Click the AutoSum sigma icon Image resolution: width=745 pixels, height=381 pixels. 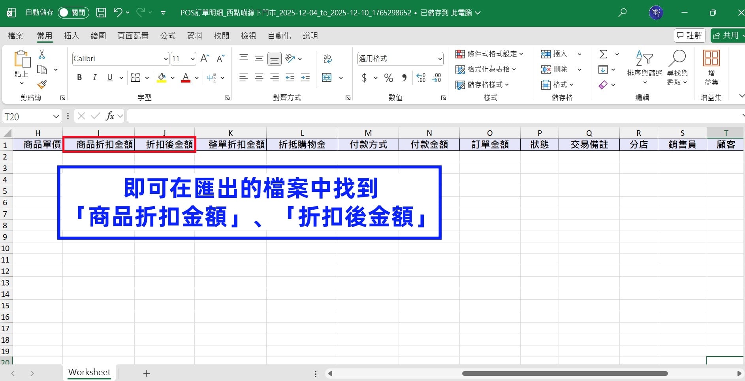tap(603, 54)
